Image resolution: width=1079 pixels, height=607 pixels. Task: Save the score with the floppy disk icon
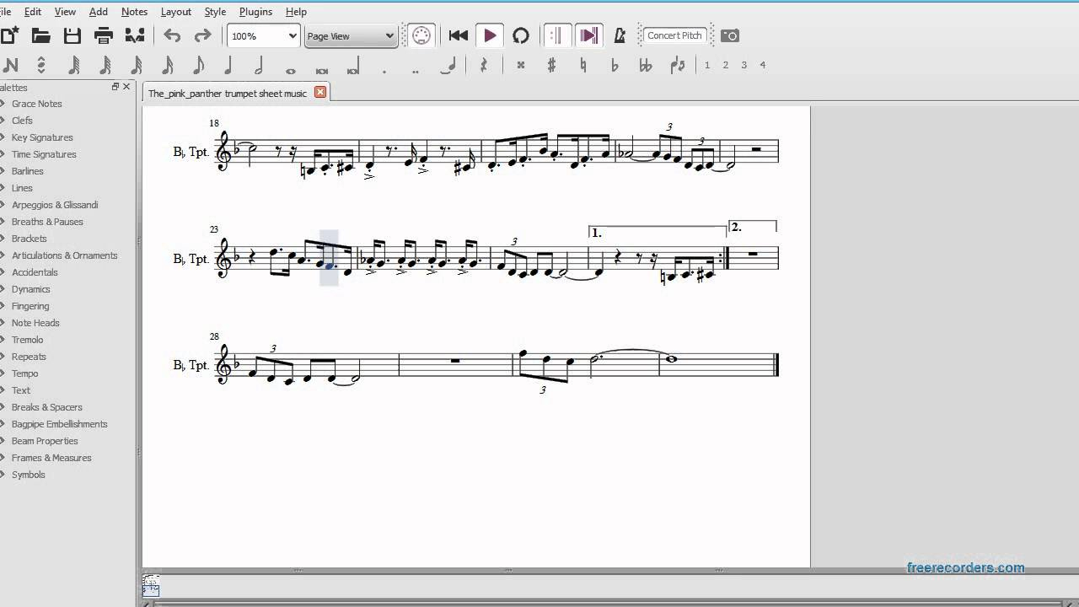[72, 35]
